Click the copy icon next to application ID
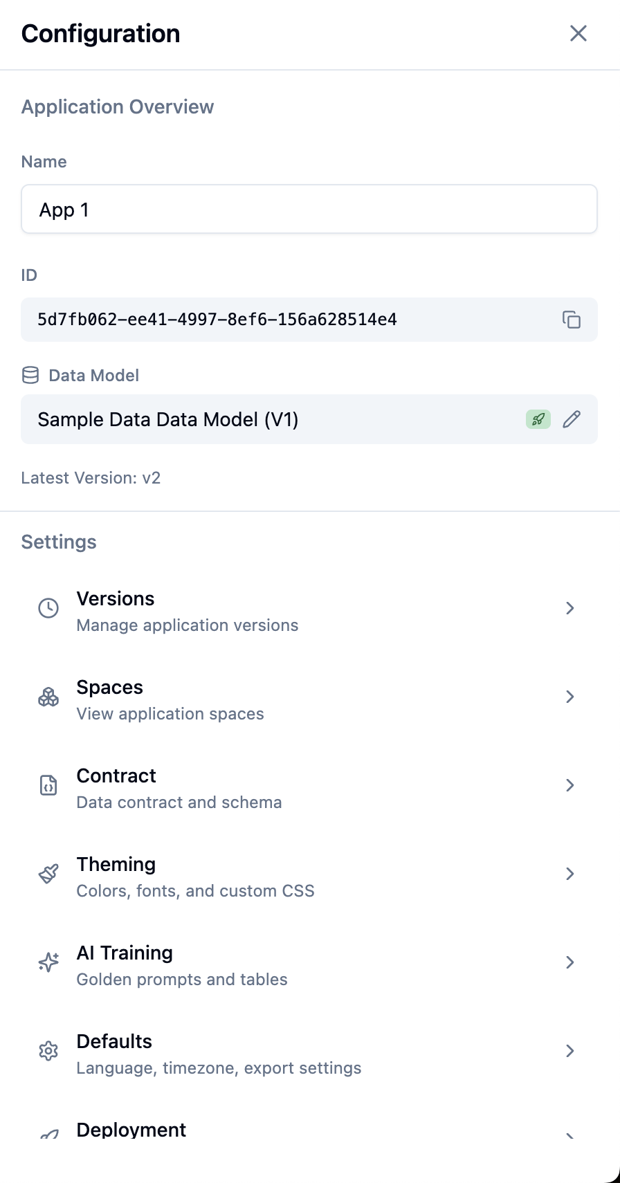620x1183 pixels. (572, 320)
